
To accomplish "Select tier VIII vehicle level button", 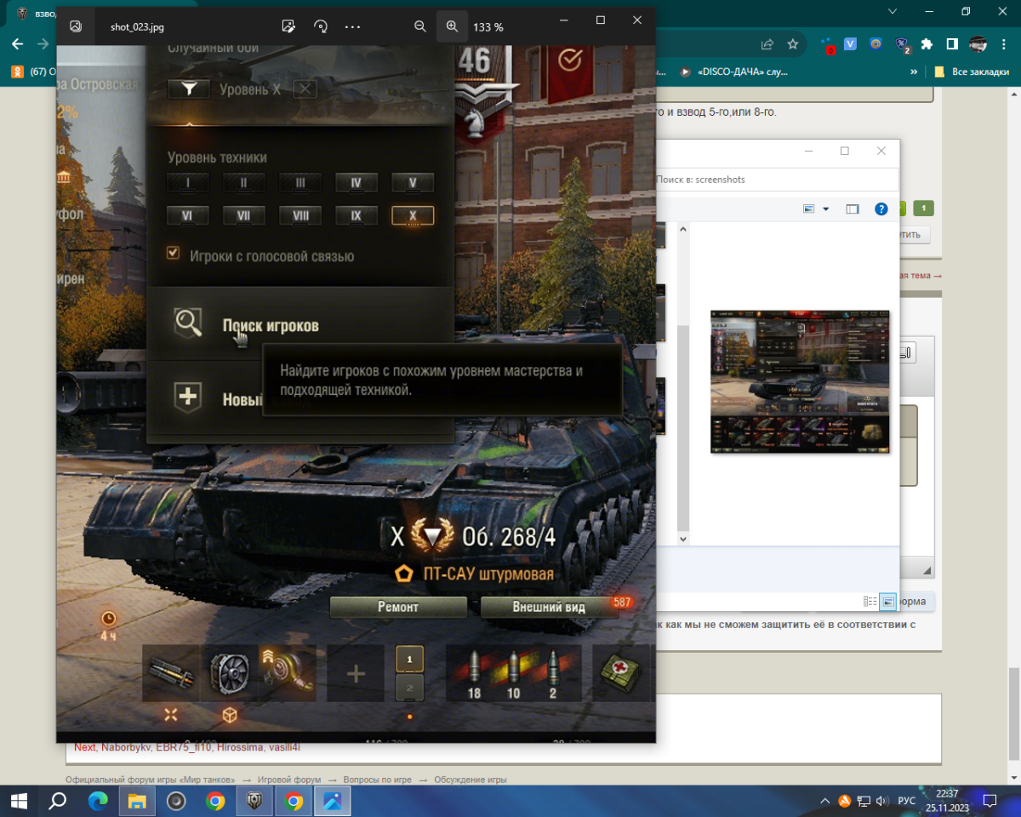I will tap(300, 216).
